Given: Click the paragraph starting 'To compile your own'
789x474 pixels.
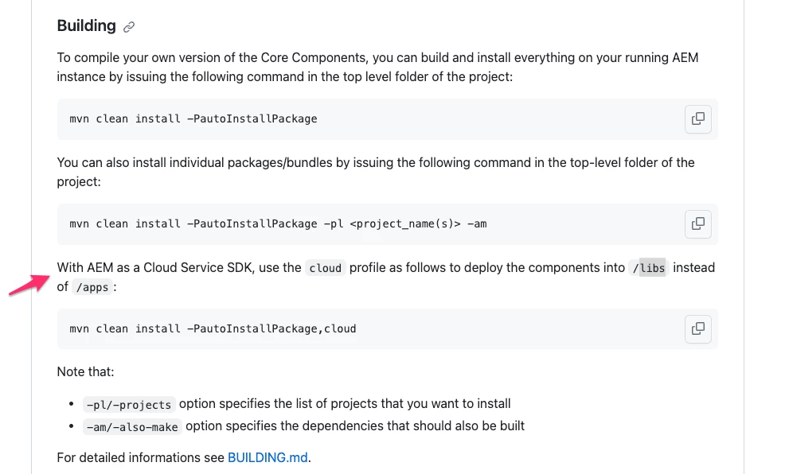Looking at the screenshot, I should tap(377, 68).
